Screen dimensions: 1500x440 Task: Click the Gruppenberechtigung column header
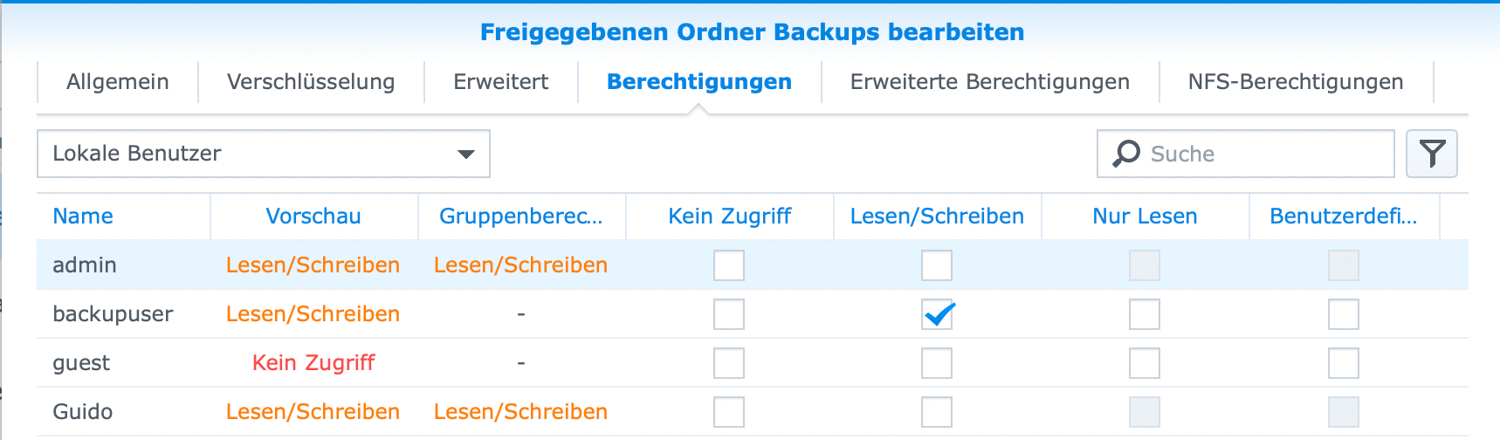click(x=521, y=217)
